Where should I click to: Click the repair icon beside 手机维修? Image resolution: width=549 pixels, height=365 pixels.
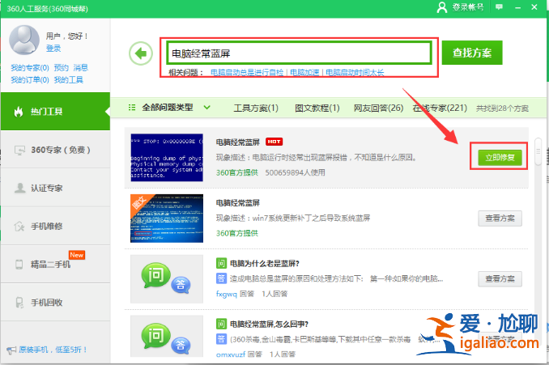19,227
